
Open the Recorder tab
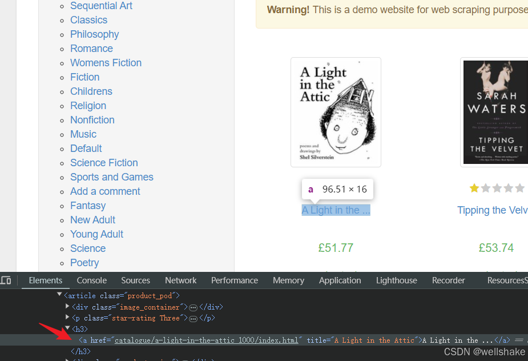(448, 280)
